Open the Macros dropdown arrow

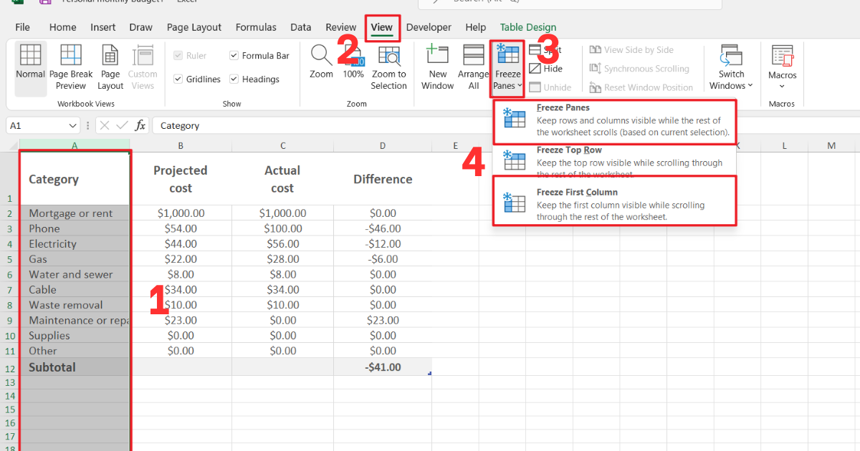click(782, 87)
